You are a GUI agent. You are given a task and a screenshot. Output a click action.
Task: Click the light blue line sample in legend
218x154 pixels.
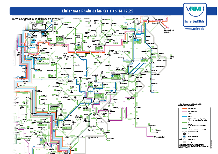tap(184, 116)
